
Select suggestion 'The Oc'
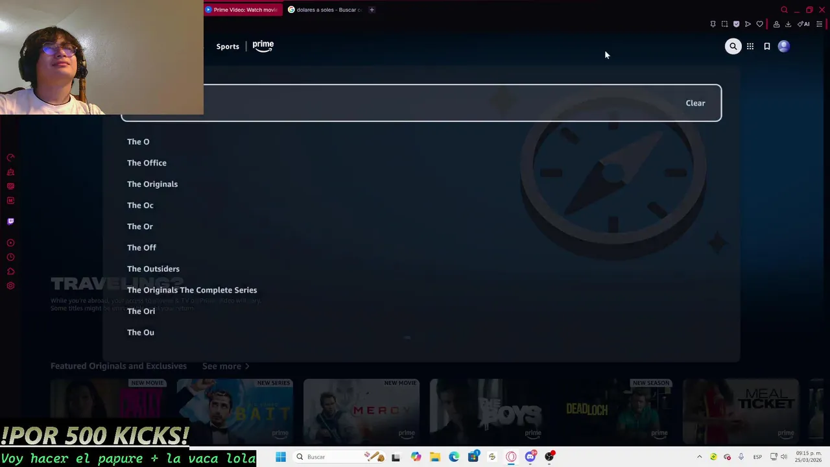pyautogui.click(x=140, y=205)
